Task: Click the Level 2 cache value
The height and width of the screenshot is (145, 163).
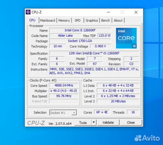Action: coord(118,96)
